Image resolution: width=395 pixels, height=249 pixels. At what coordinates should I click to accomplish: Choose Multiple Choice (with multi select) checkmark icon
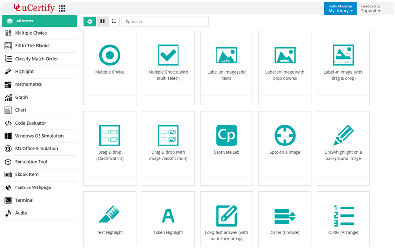(168, 55)
